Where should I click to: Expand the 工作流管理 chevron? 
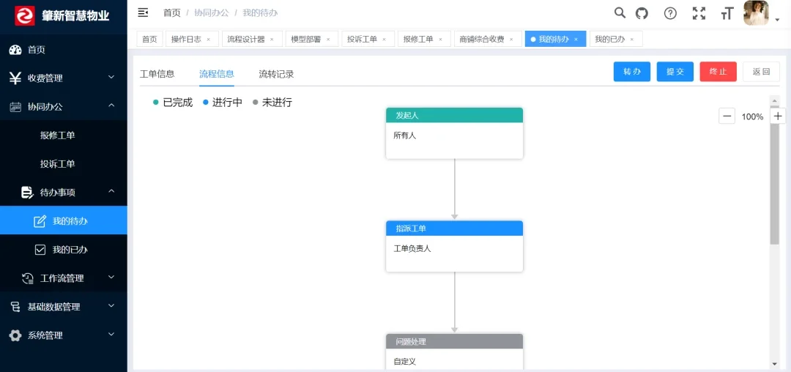(111, 277)
